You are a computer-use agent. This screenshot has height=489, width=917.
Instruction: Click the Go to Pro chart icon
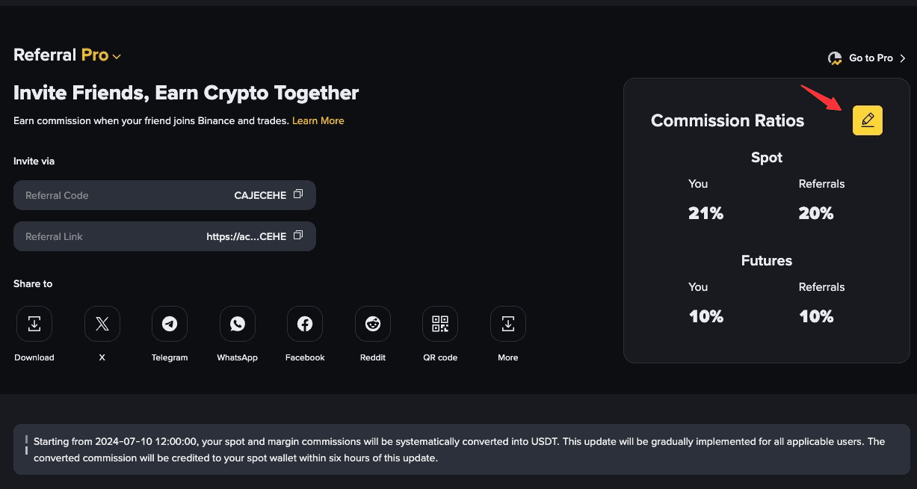(836, 58)
